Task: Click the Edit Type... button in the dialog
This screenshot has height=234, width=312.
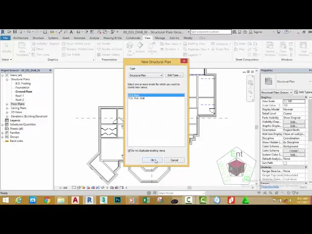Action: [x=174, y=75]
